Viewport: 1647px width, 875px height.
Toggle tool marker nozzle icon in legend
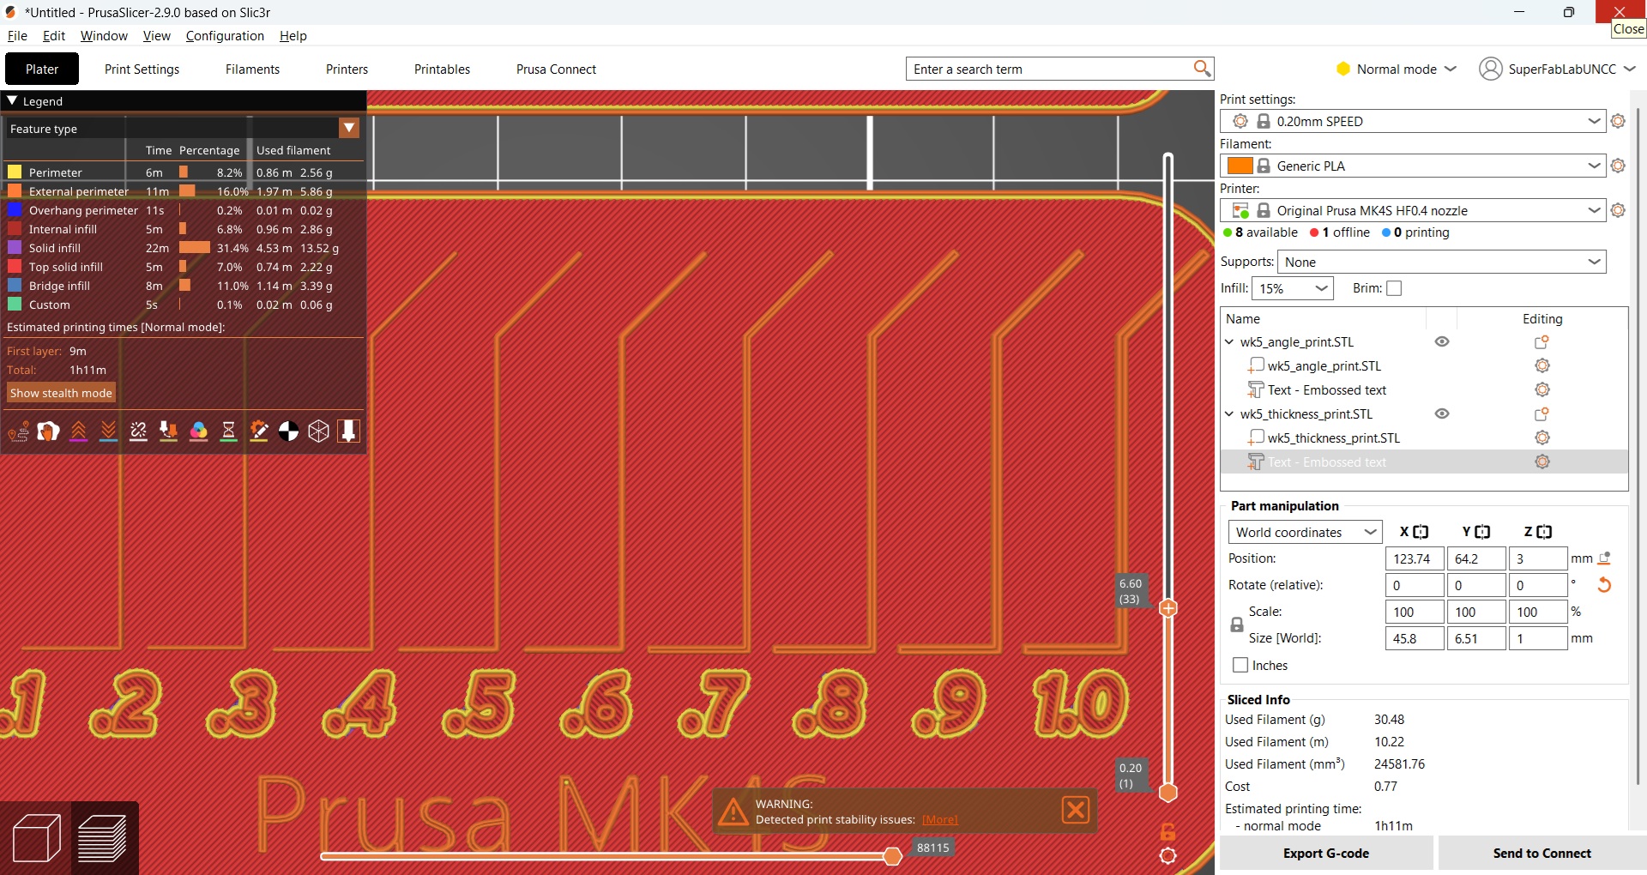pos(348,431)
